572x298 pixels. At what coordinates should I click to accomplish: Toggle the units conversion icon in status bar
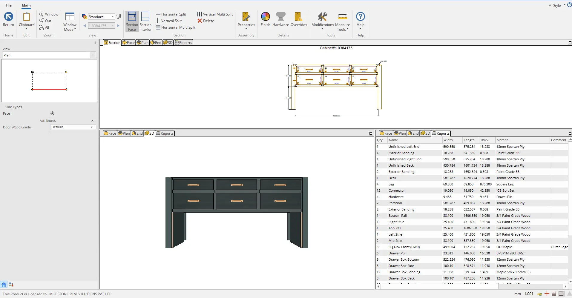tap(540, 294)
